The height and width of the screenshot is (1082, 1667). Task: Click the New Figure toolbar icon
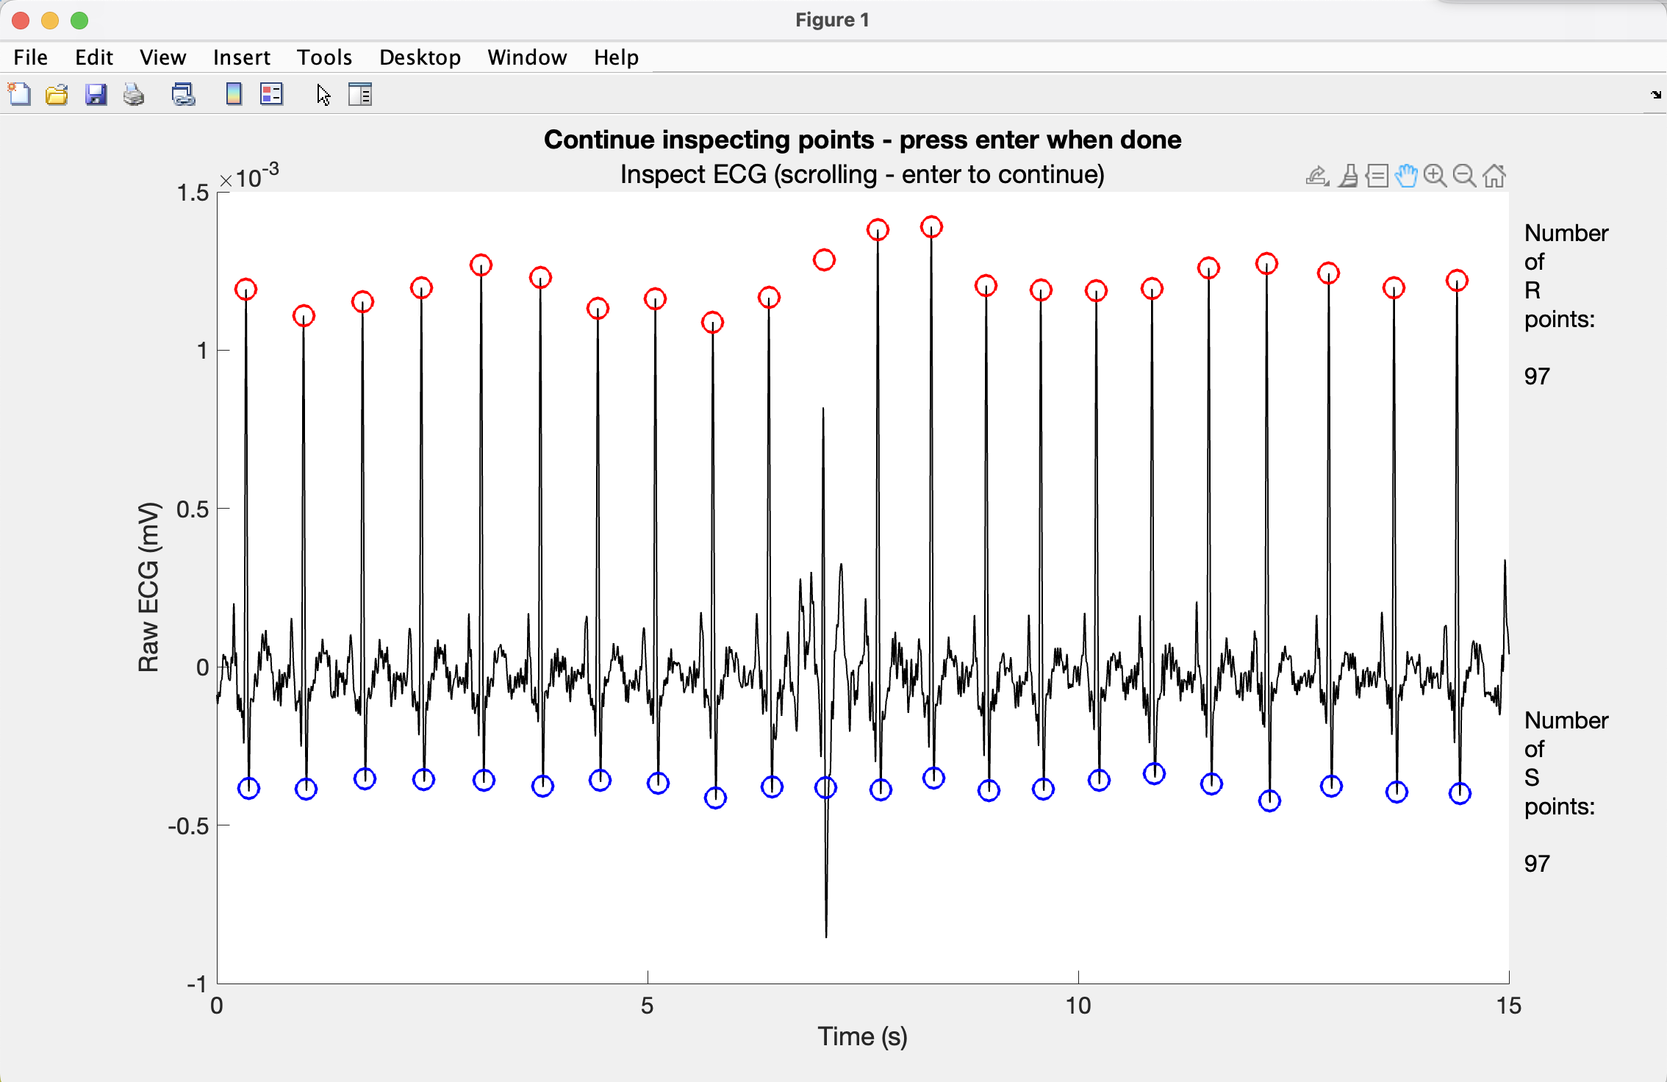[20, 95]
